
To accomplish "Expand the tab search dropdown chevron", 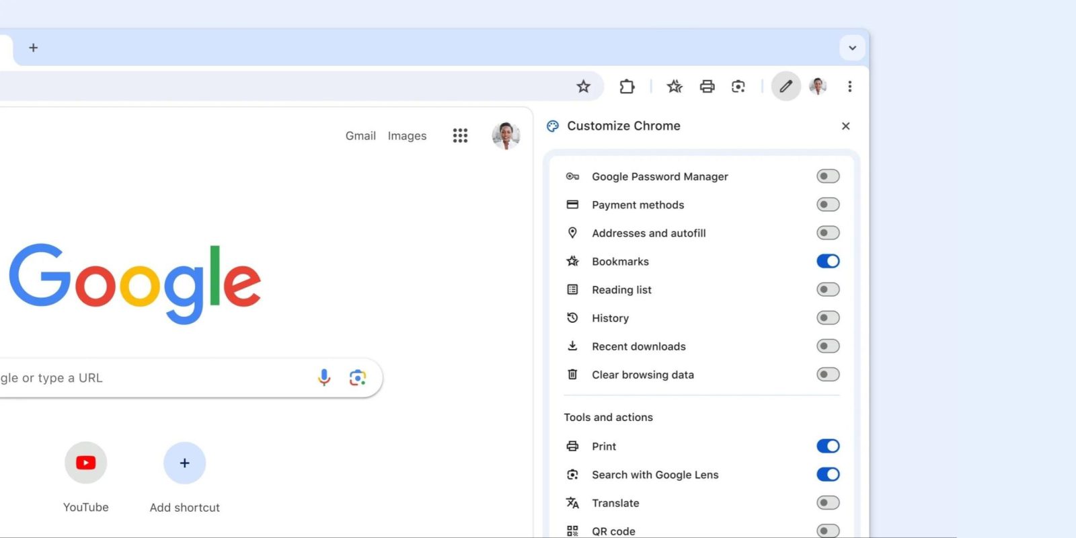I will [852, 48].
